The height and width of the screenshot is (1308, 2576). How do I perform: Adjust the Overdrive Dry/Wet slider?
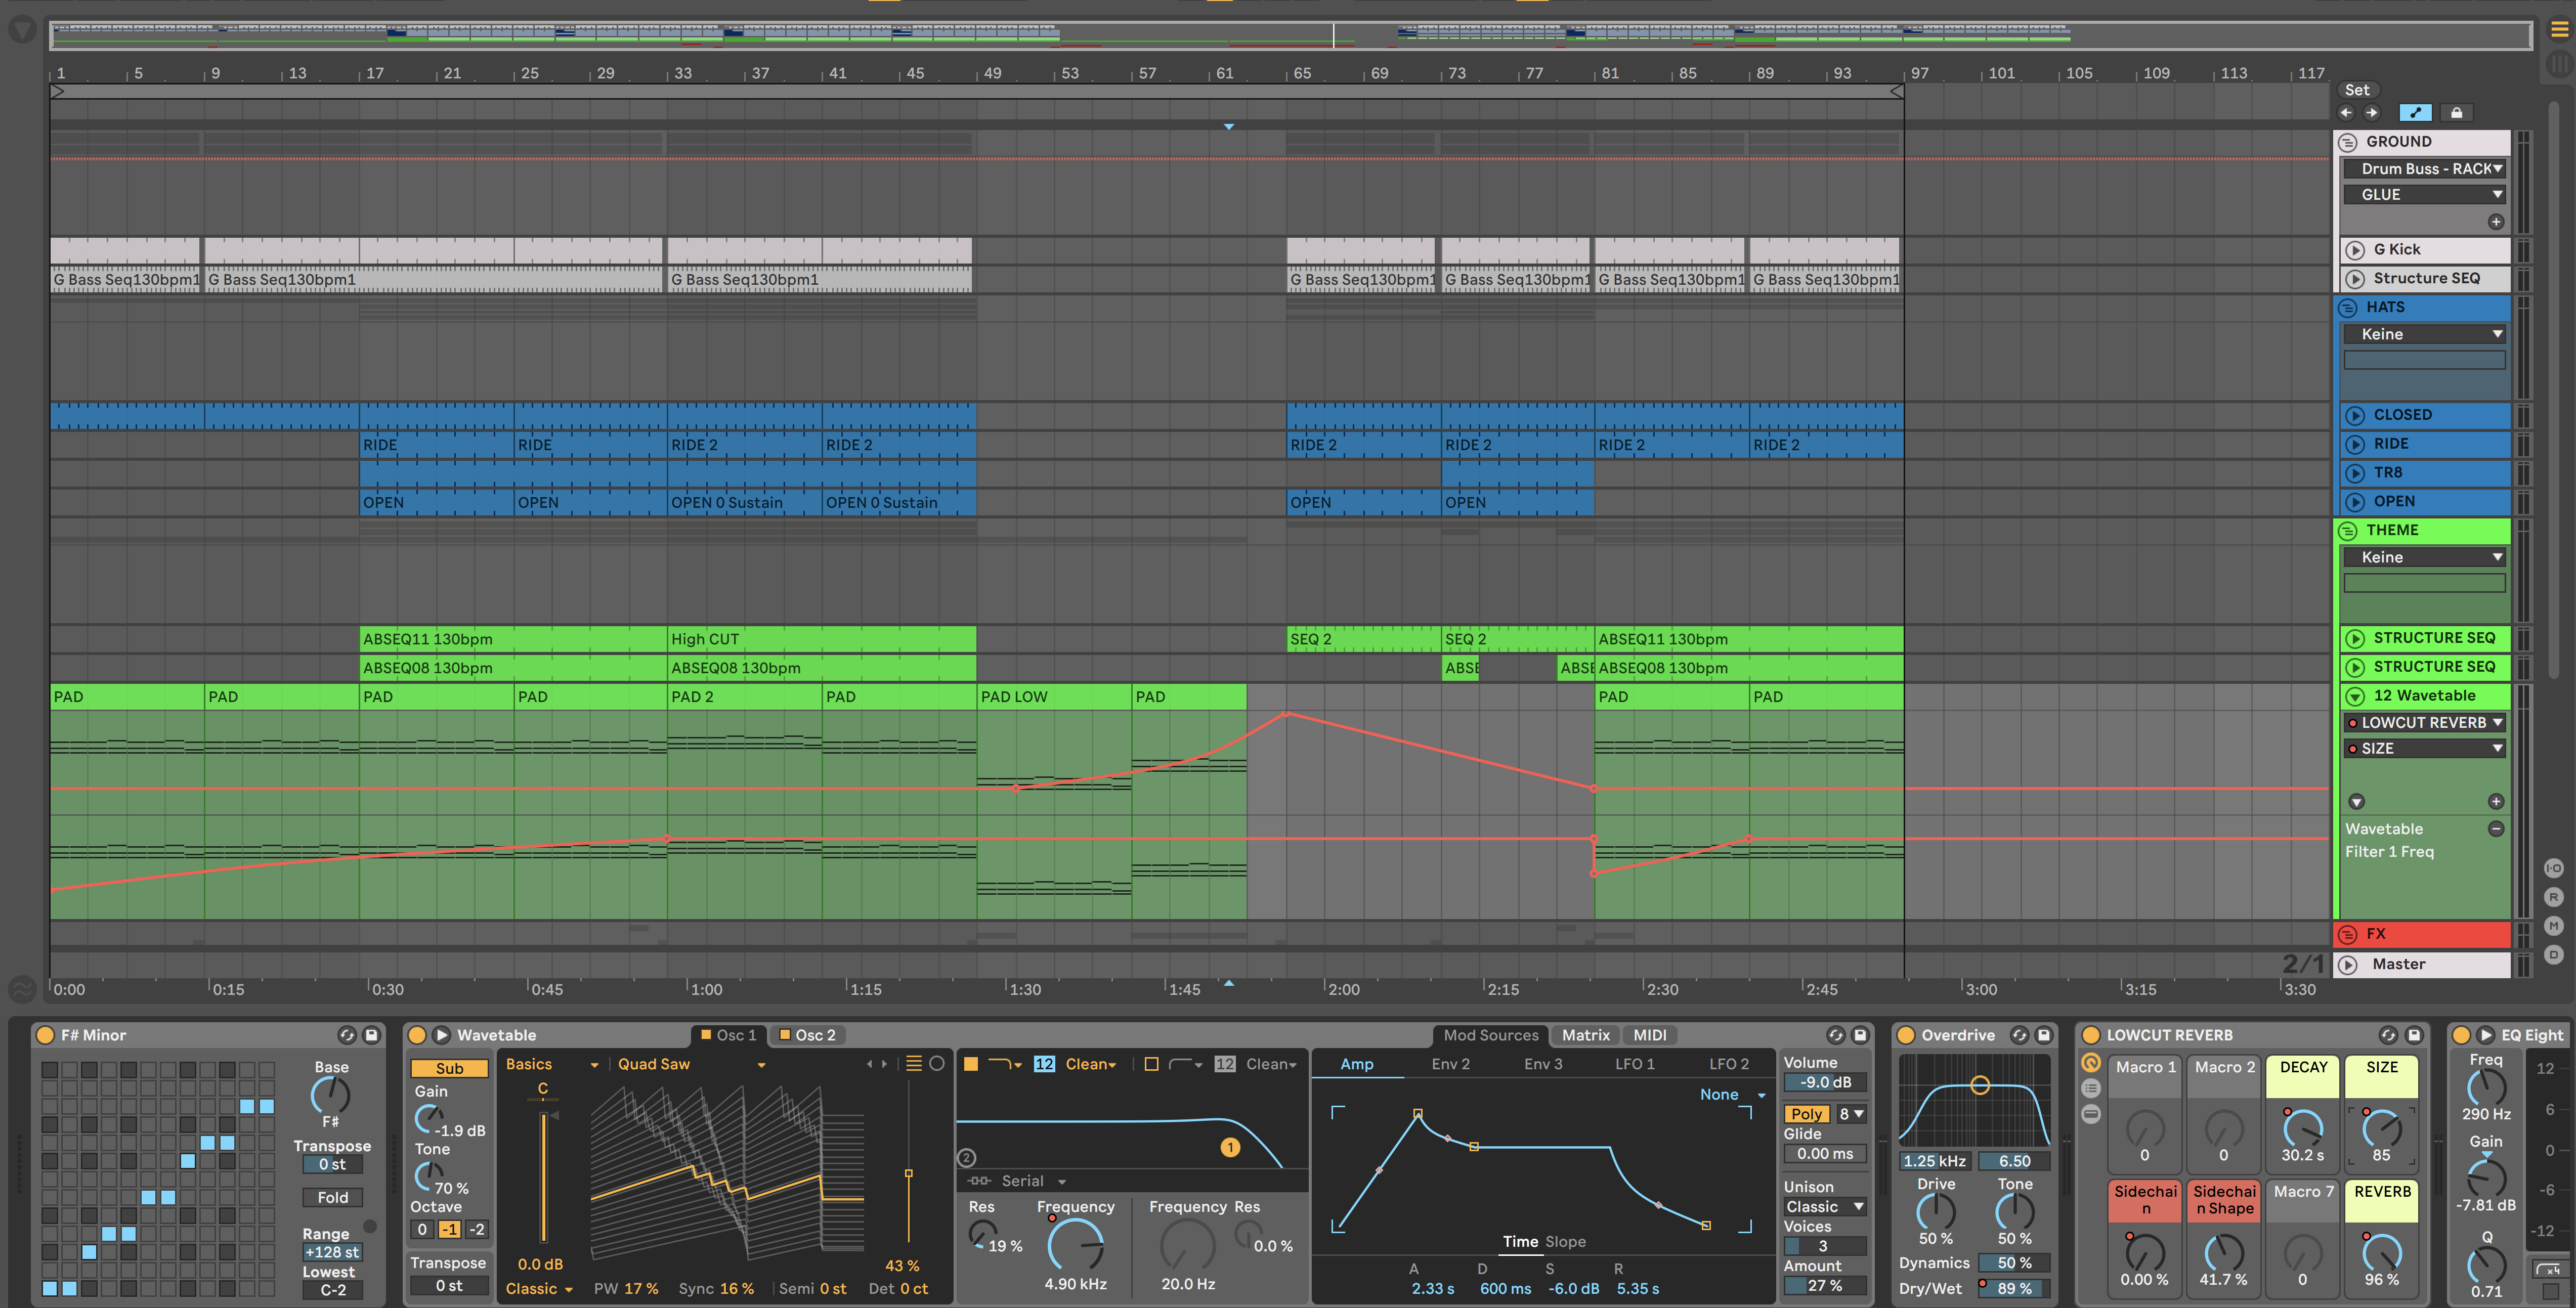click(x=2013, y=1288)
